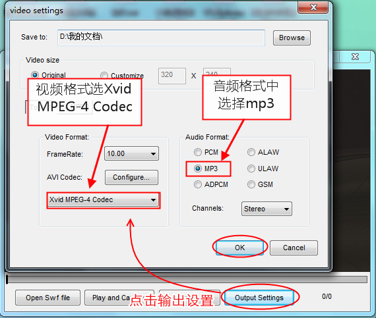Close the video settings dialog

click(313, 7)
